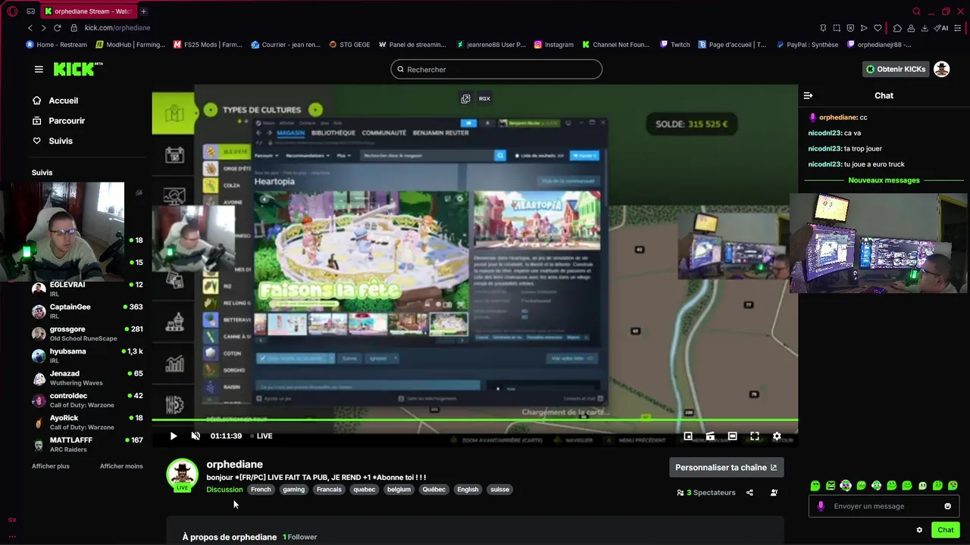The image size is (970, 545).
Task: Click the purple microphone chat icon
Action: point(821,506)
